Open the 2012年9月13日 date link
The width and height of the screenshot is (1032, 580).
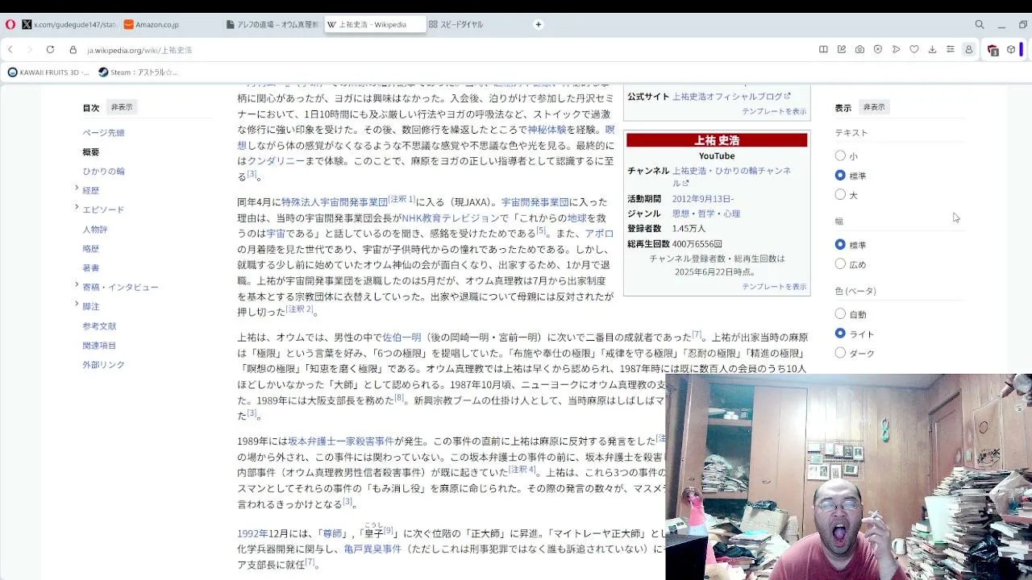[702, 199]
